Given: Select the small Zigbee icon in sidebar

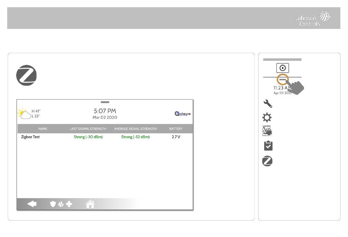Looking at the screenshot, I should pos(267,161).
